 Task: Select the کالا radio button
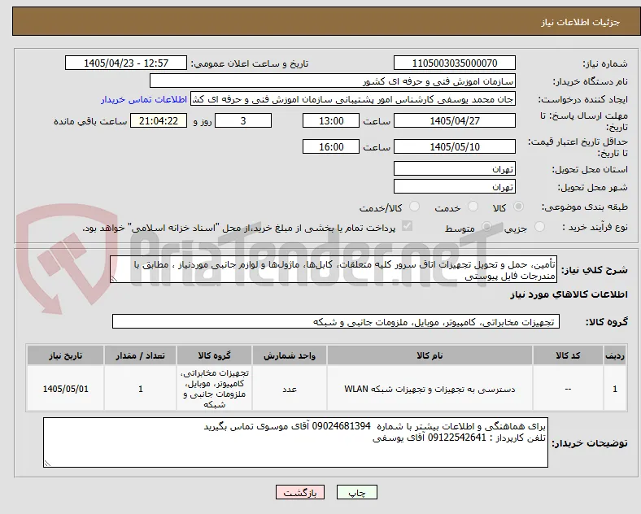tap(518, 207)
